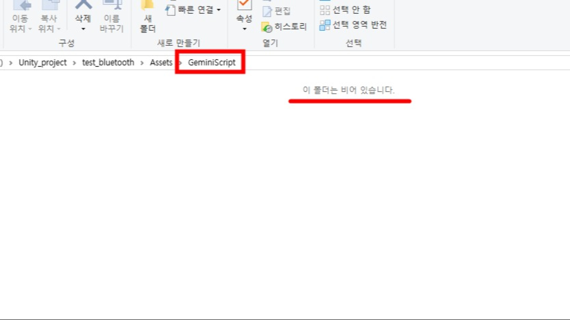This screenshot has height=320, width=570.
Task: Go to test_bluetooth folder in breadcrumb
Action: pyautogui.click(x=108, y=63)
